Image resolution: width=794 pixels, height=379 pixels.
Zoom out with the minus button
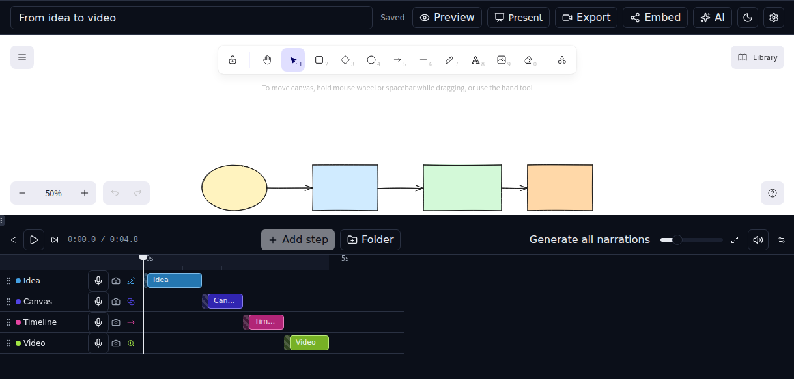pos(22,193)
